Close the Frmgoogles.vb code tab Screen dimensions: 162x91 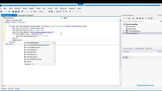pyautogui.click(x=16, y=15)
